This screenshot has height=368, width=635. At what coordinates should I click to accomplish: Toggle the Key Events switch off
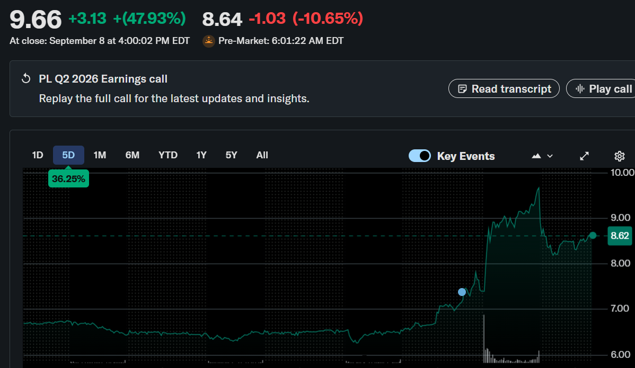420,156
